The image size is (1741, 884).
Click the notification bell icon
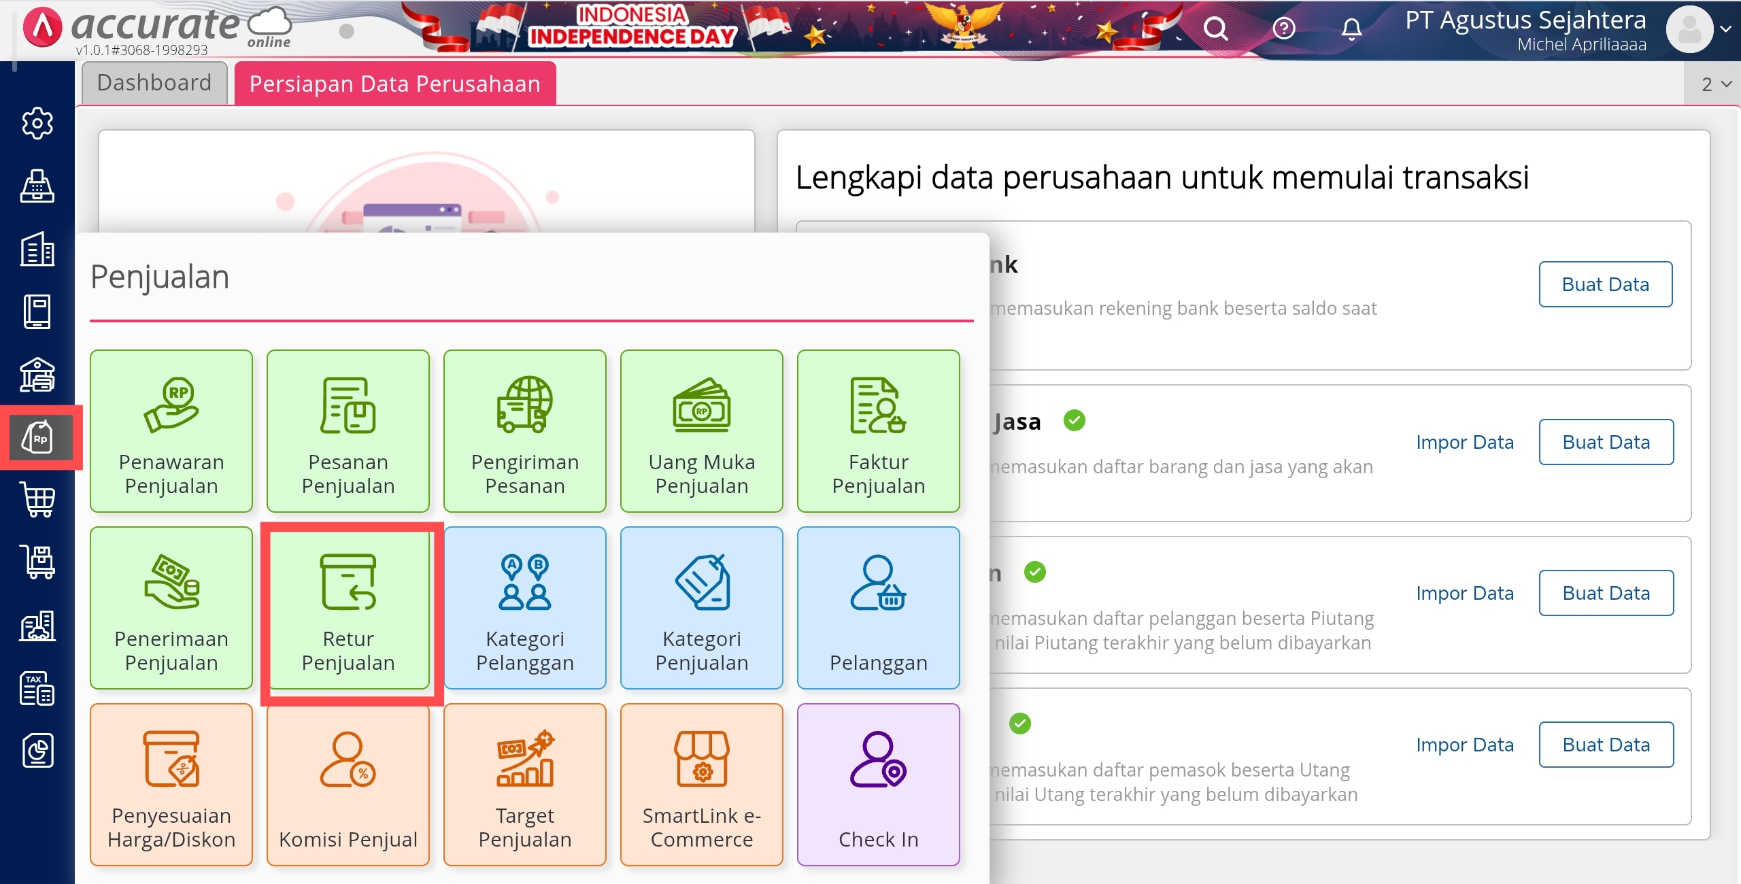point(1351,29)
